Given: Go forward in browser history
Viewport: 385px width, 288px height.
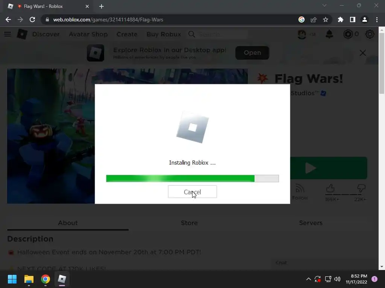Looking at the screenshot, I should tap(20, 19).
